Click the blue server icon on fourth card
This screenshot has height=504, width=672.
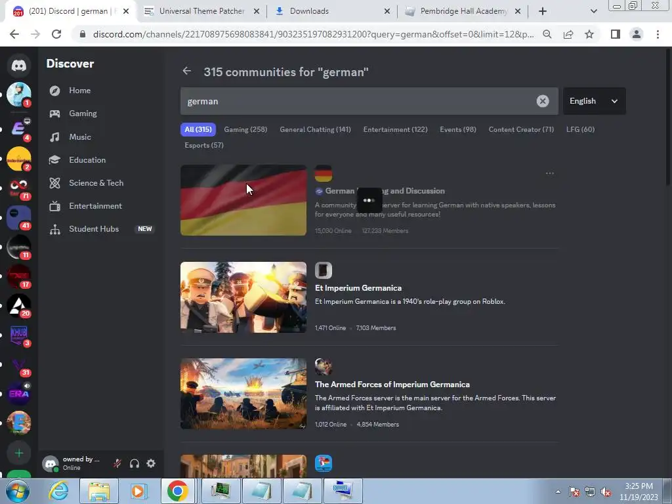point(323,463)
